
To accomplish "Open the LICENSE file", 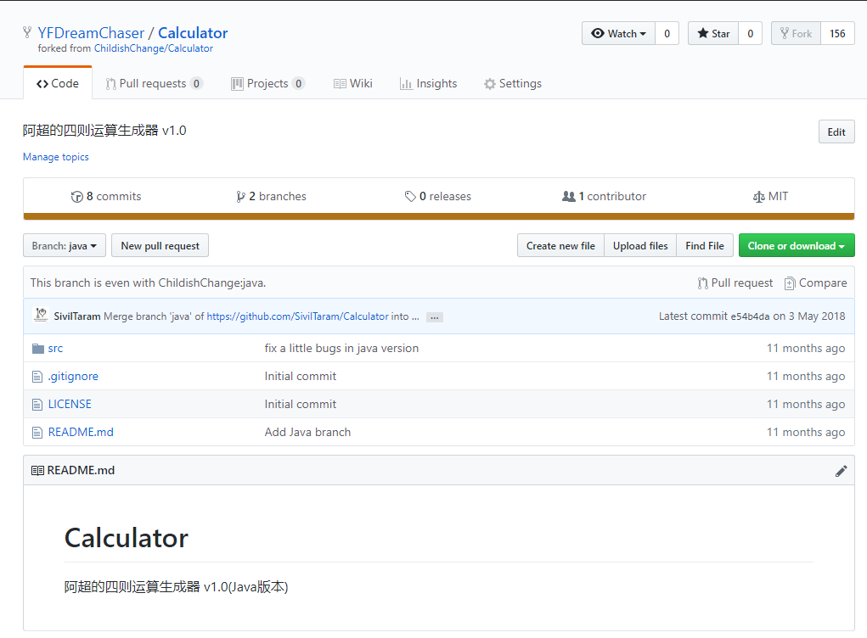I will (70, 405).
